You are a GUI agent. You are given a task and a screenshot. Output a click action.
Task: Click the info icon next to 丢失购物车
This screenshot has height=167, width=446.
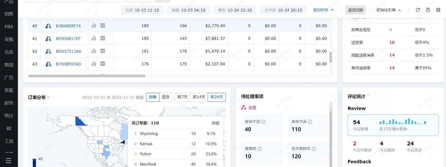point(314,149)
